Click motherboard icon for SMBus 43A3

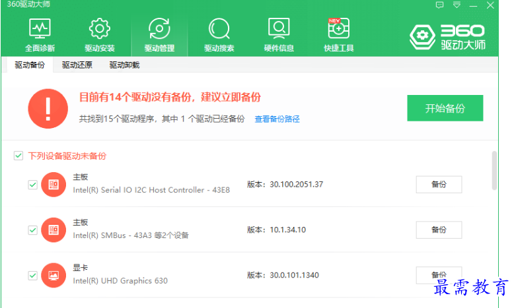pos(54,230)
